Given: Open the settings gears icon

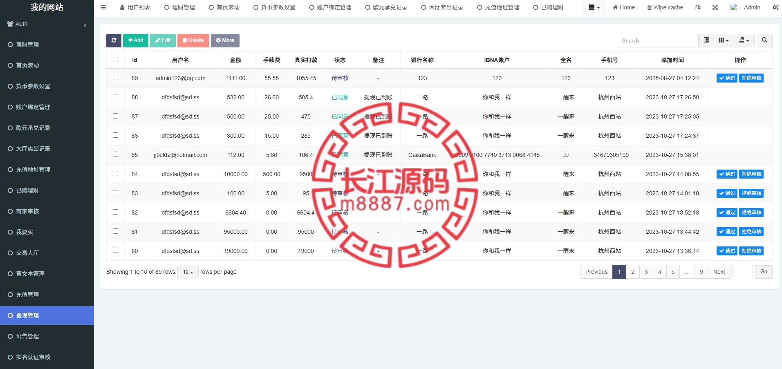Looking at the screenshot, I should pyautogui.click(x=775, y=7).
